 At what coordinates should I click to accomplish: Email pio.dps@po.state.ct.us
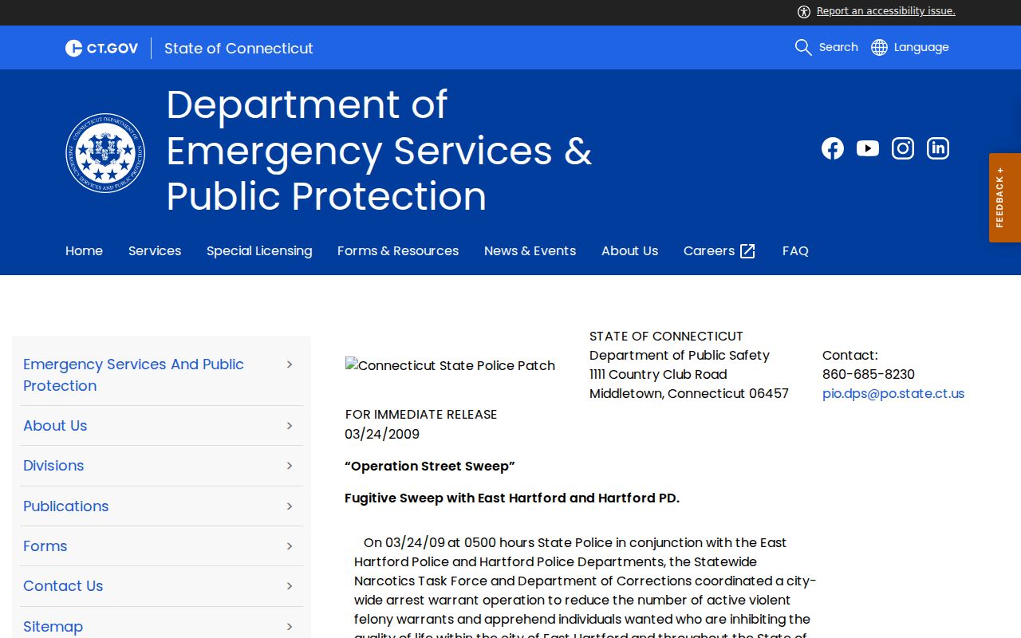(x=893, y=394)
